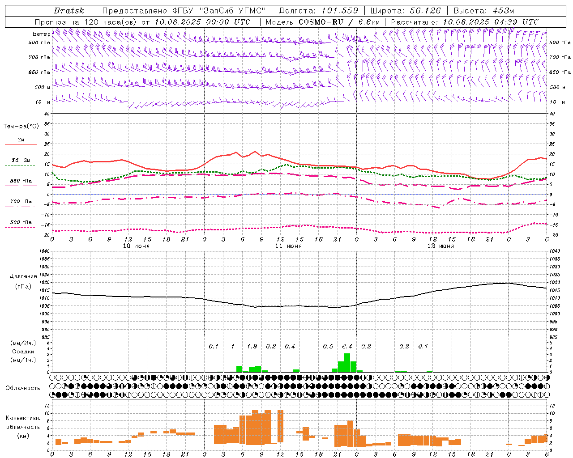Click the "0.4" precipitation total
The width and height of the screenshot is (573, 458).
pyautogui.click(x=290, y=346)
